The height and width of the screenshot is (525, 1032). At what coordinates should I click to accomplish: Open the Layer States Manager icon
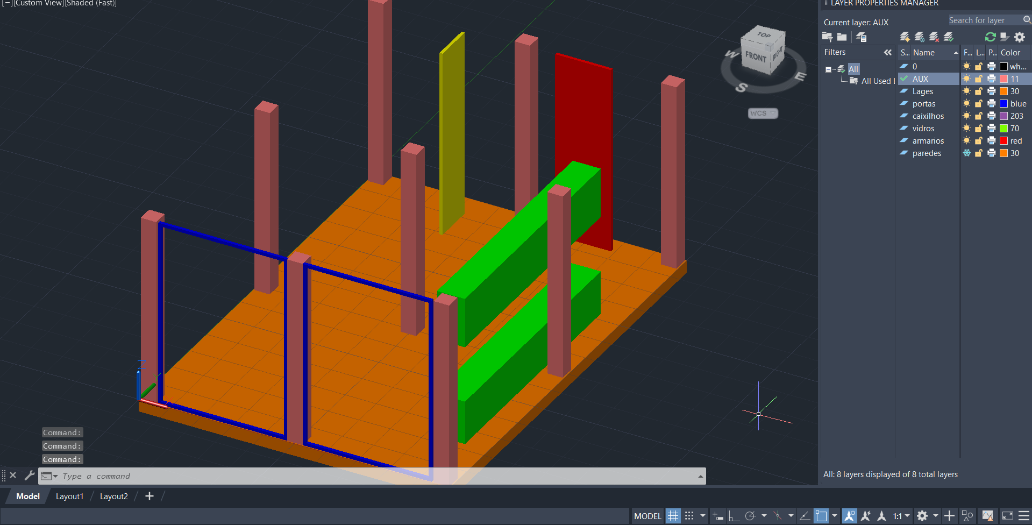[x=862, y=37]
